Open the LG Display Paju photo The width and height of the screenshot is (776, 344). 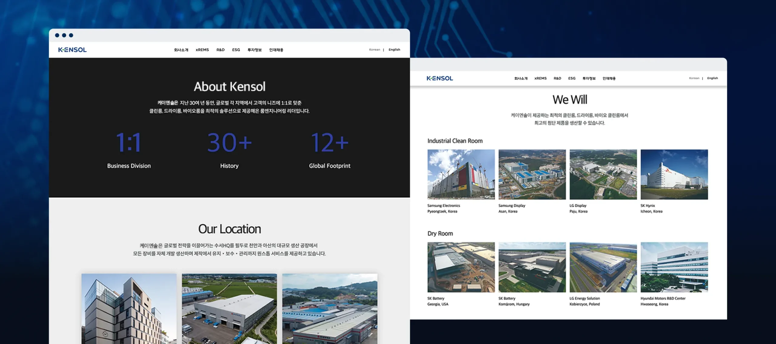603,174
